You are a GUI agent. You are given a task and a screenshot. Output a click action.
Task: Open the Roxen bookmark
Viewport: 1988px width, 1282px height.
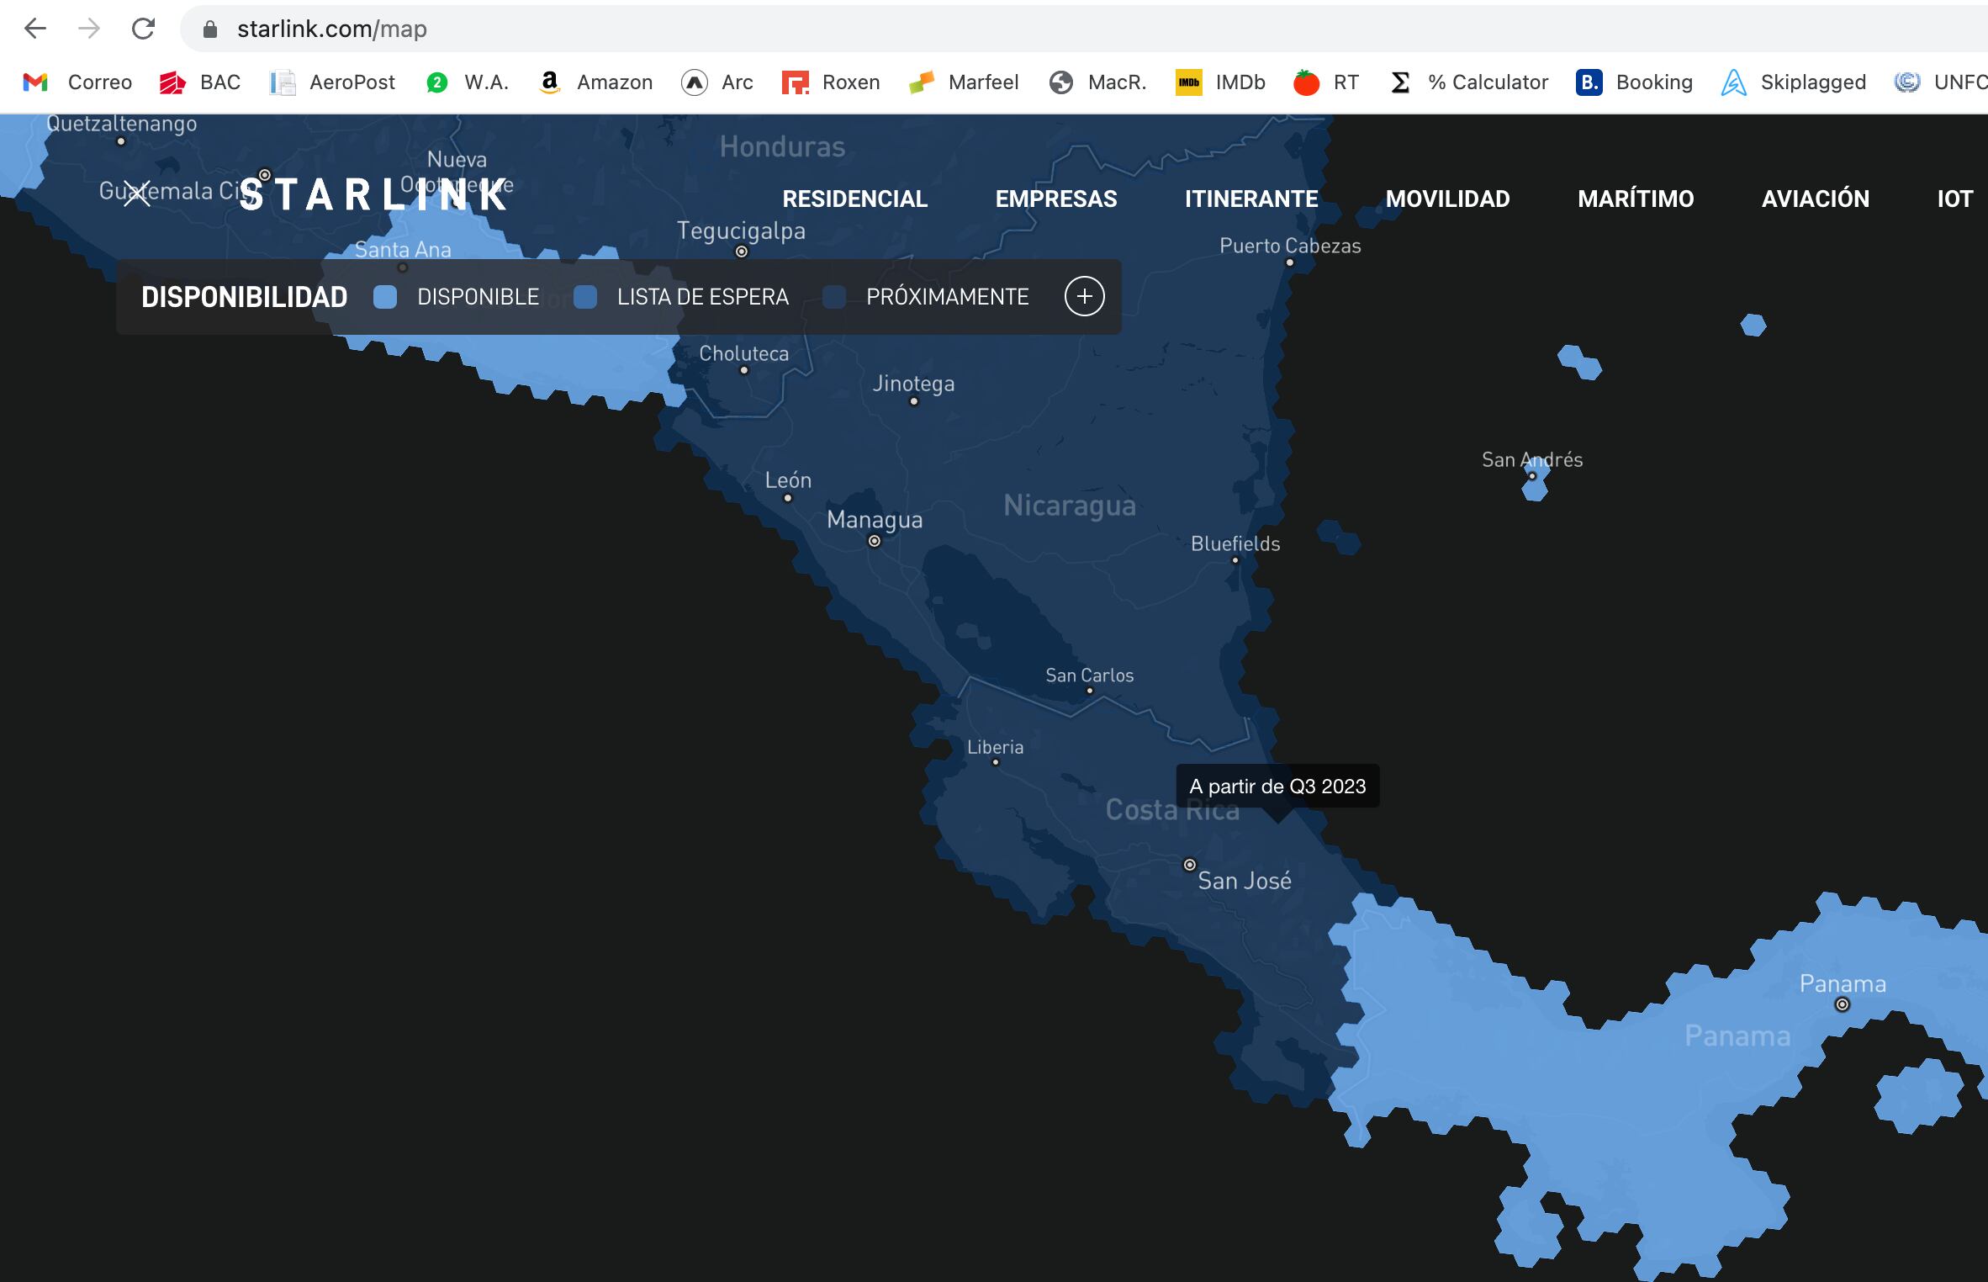[831, 82]
